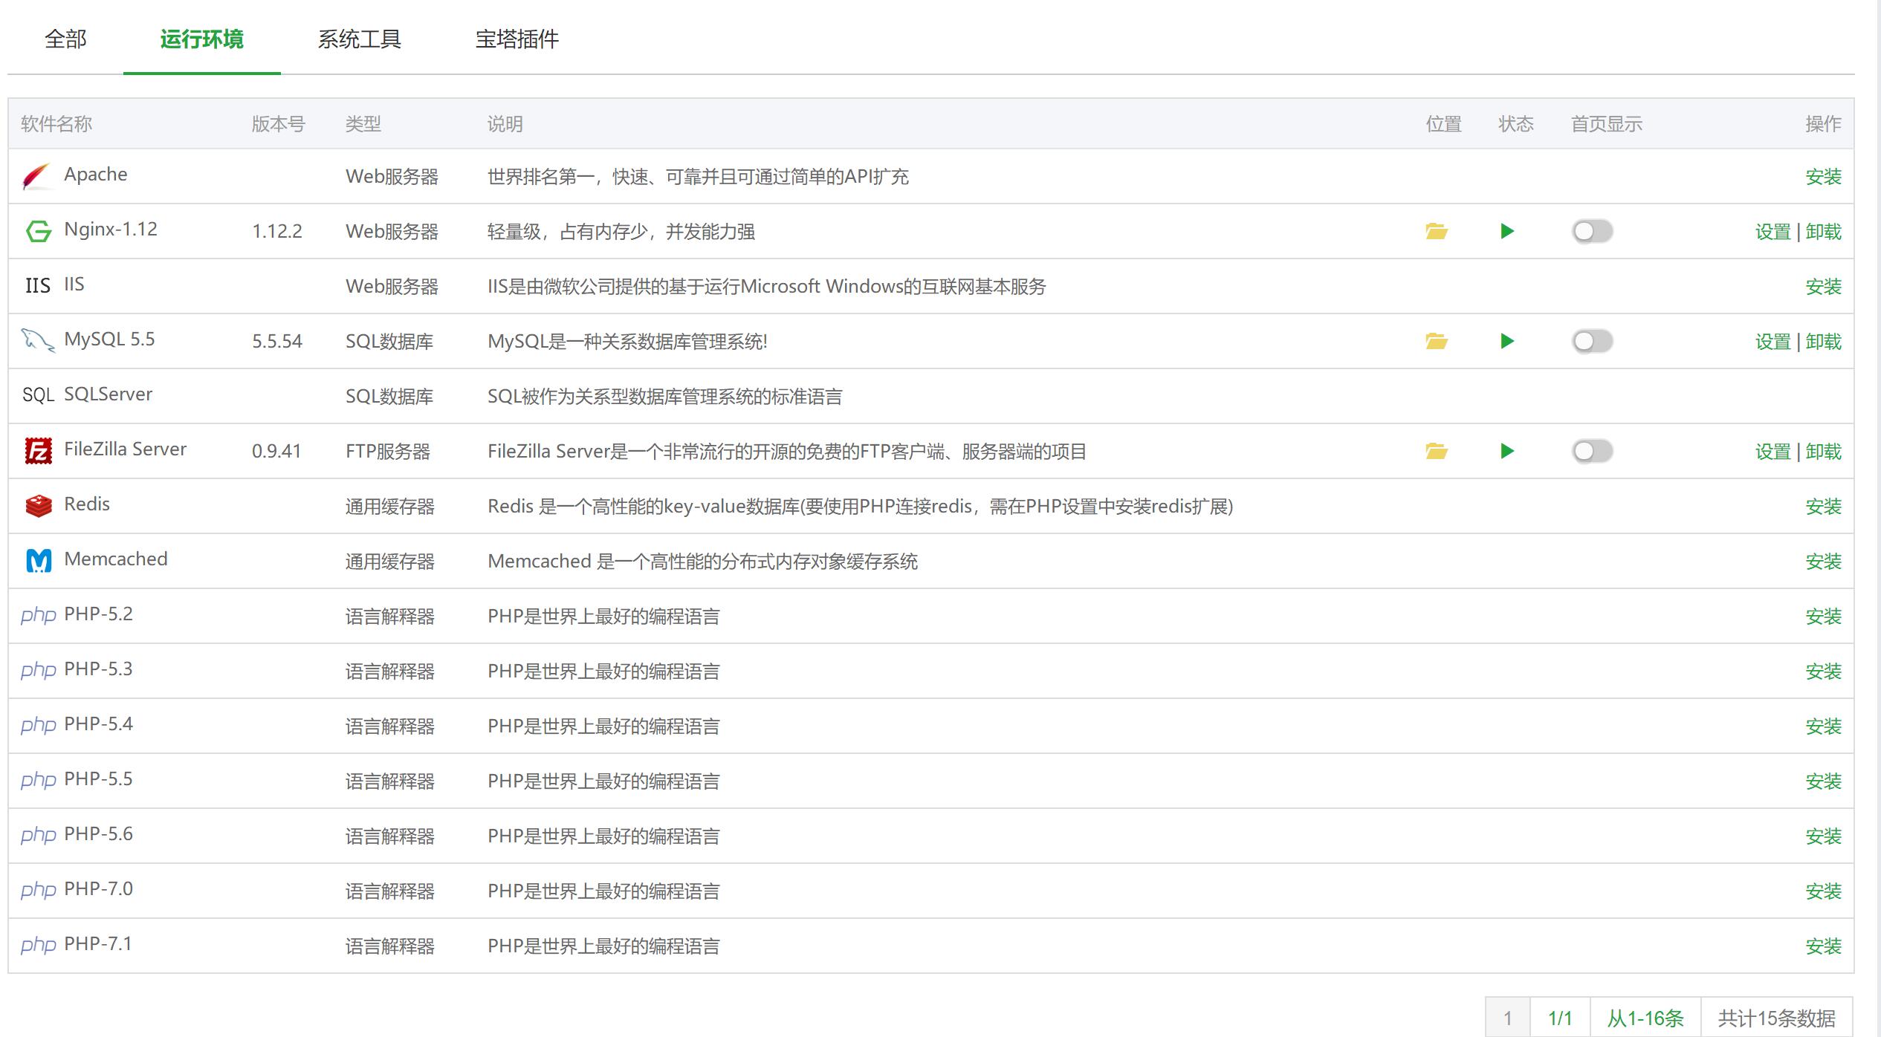
Task: Click the php logo for PHP-5.2
Action: coord(39,616)
